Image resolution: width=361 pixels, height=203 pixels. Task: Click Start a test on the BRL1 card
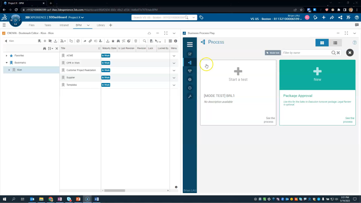pos(238,75)
